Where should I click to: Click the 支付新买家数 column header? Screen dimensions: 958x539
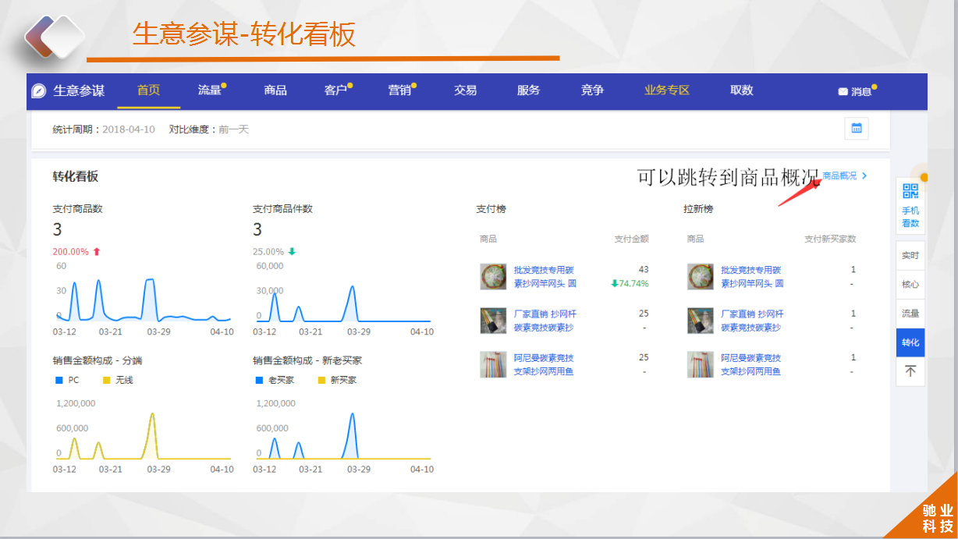(x=830, y=239)
